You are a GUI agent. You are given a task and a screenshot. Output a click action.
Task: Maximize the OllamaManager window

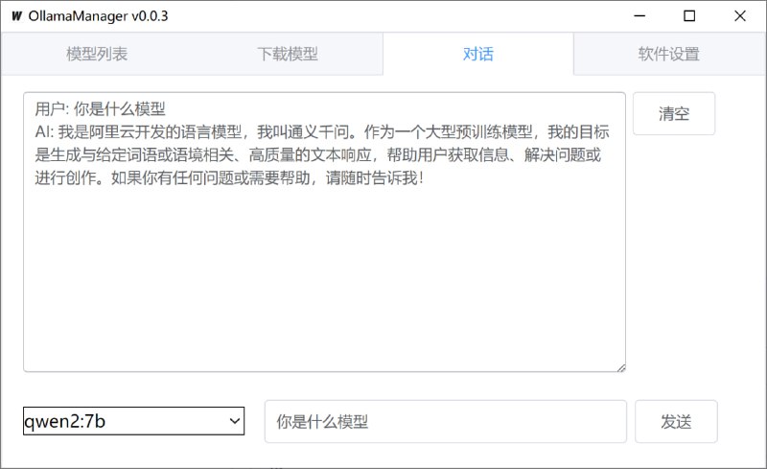pos(688,16)
